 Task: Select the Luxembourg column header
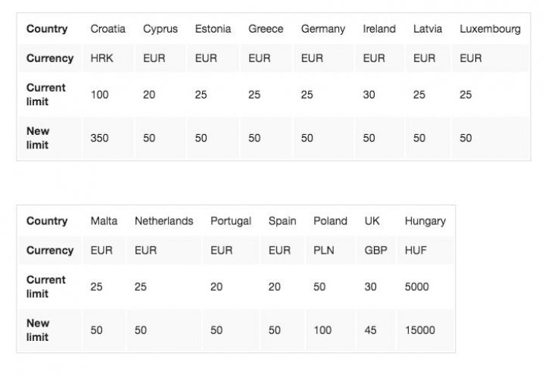point(490,30)
